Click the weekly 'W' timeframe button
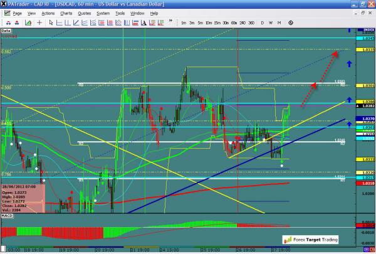Screen dimensions: 376x254 click(271, 23)
